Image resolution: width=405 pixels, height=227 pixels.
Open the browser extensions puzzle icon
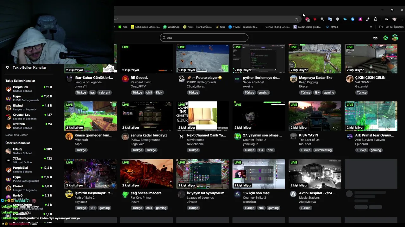[x=376, y=19]
